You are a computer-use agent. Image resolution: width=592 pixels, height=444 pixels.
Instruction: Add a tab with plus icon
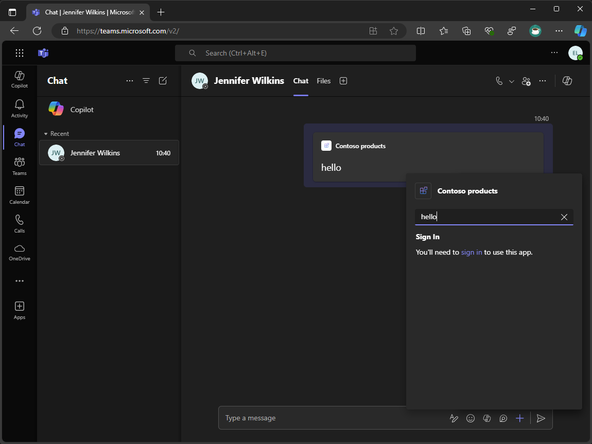(343, 81)
